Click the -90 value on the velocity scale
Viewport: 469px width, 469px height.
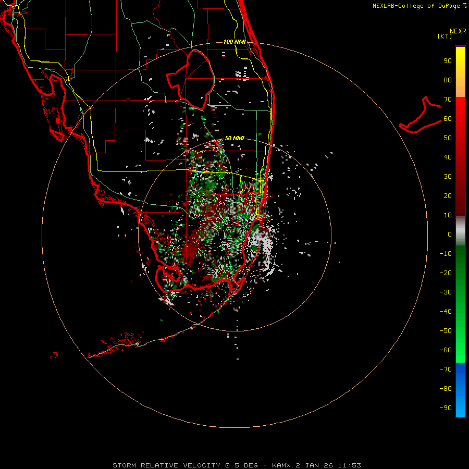[x=446, y=408]
